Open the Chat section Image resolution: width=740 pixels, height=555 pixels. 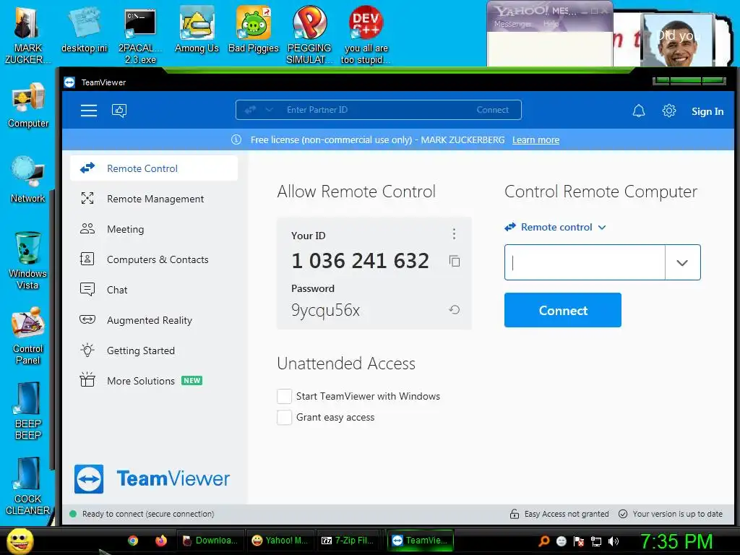pos(154,290)
